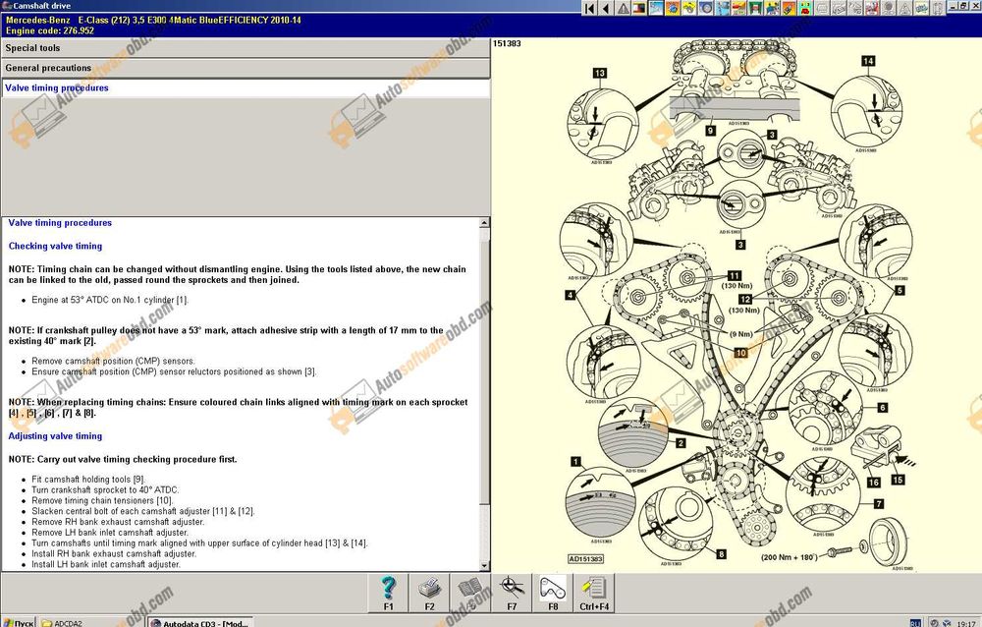Click the 'Adjusting valve timing' heading
The width and height of the screenshot is (982, 627).
pos(55,436)
